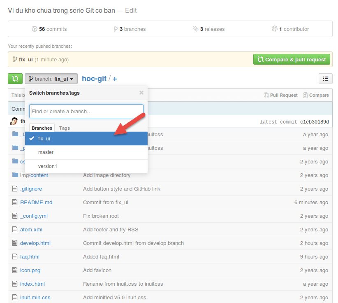Open the file list view toggle icon

click(326, 79)
